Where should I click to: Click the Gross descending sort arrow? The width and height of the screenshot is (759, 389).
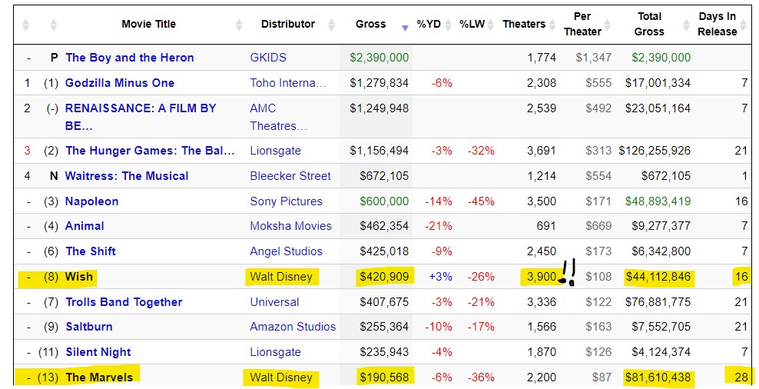point(405,28)
